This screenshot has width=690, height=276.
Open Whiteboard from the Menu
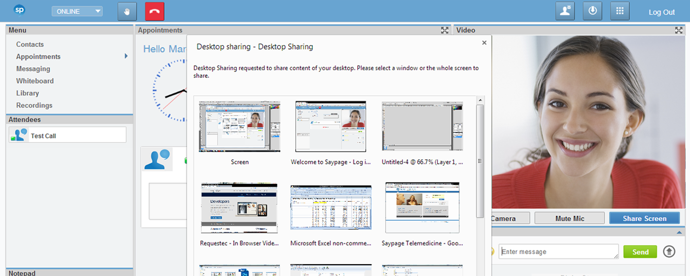[x=35, y=81]
